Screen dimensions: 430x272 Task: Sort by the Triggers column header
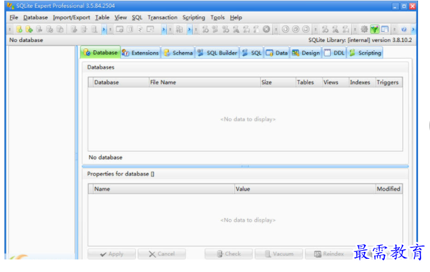[389, 82]
